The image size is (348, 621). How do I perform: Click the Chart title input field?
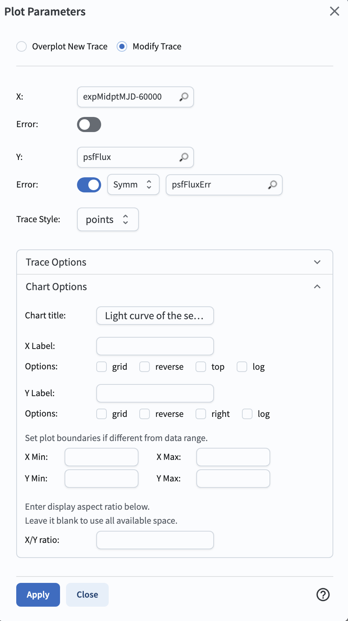(155, 316)
